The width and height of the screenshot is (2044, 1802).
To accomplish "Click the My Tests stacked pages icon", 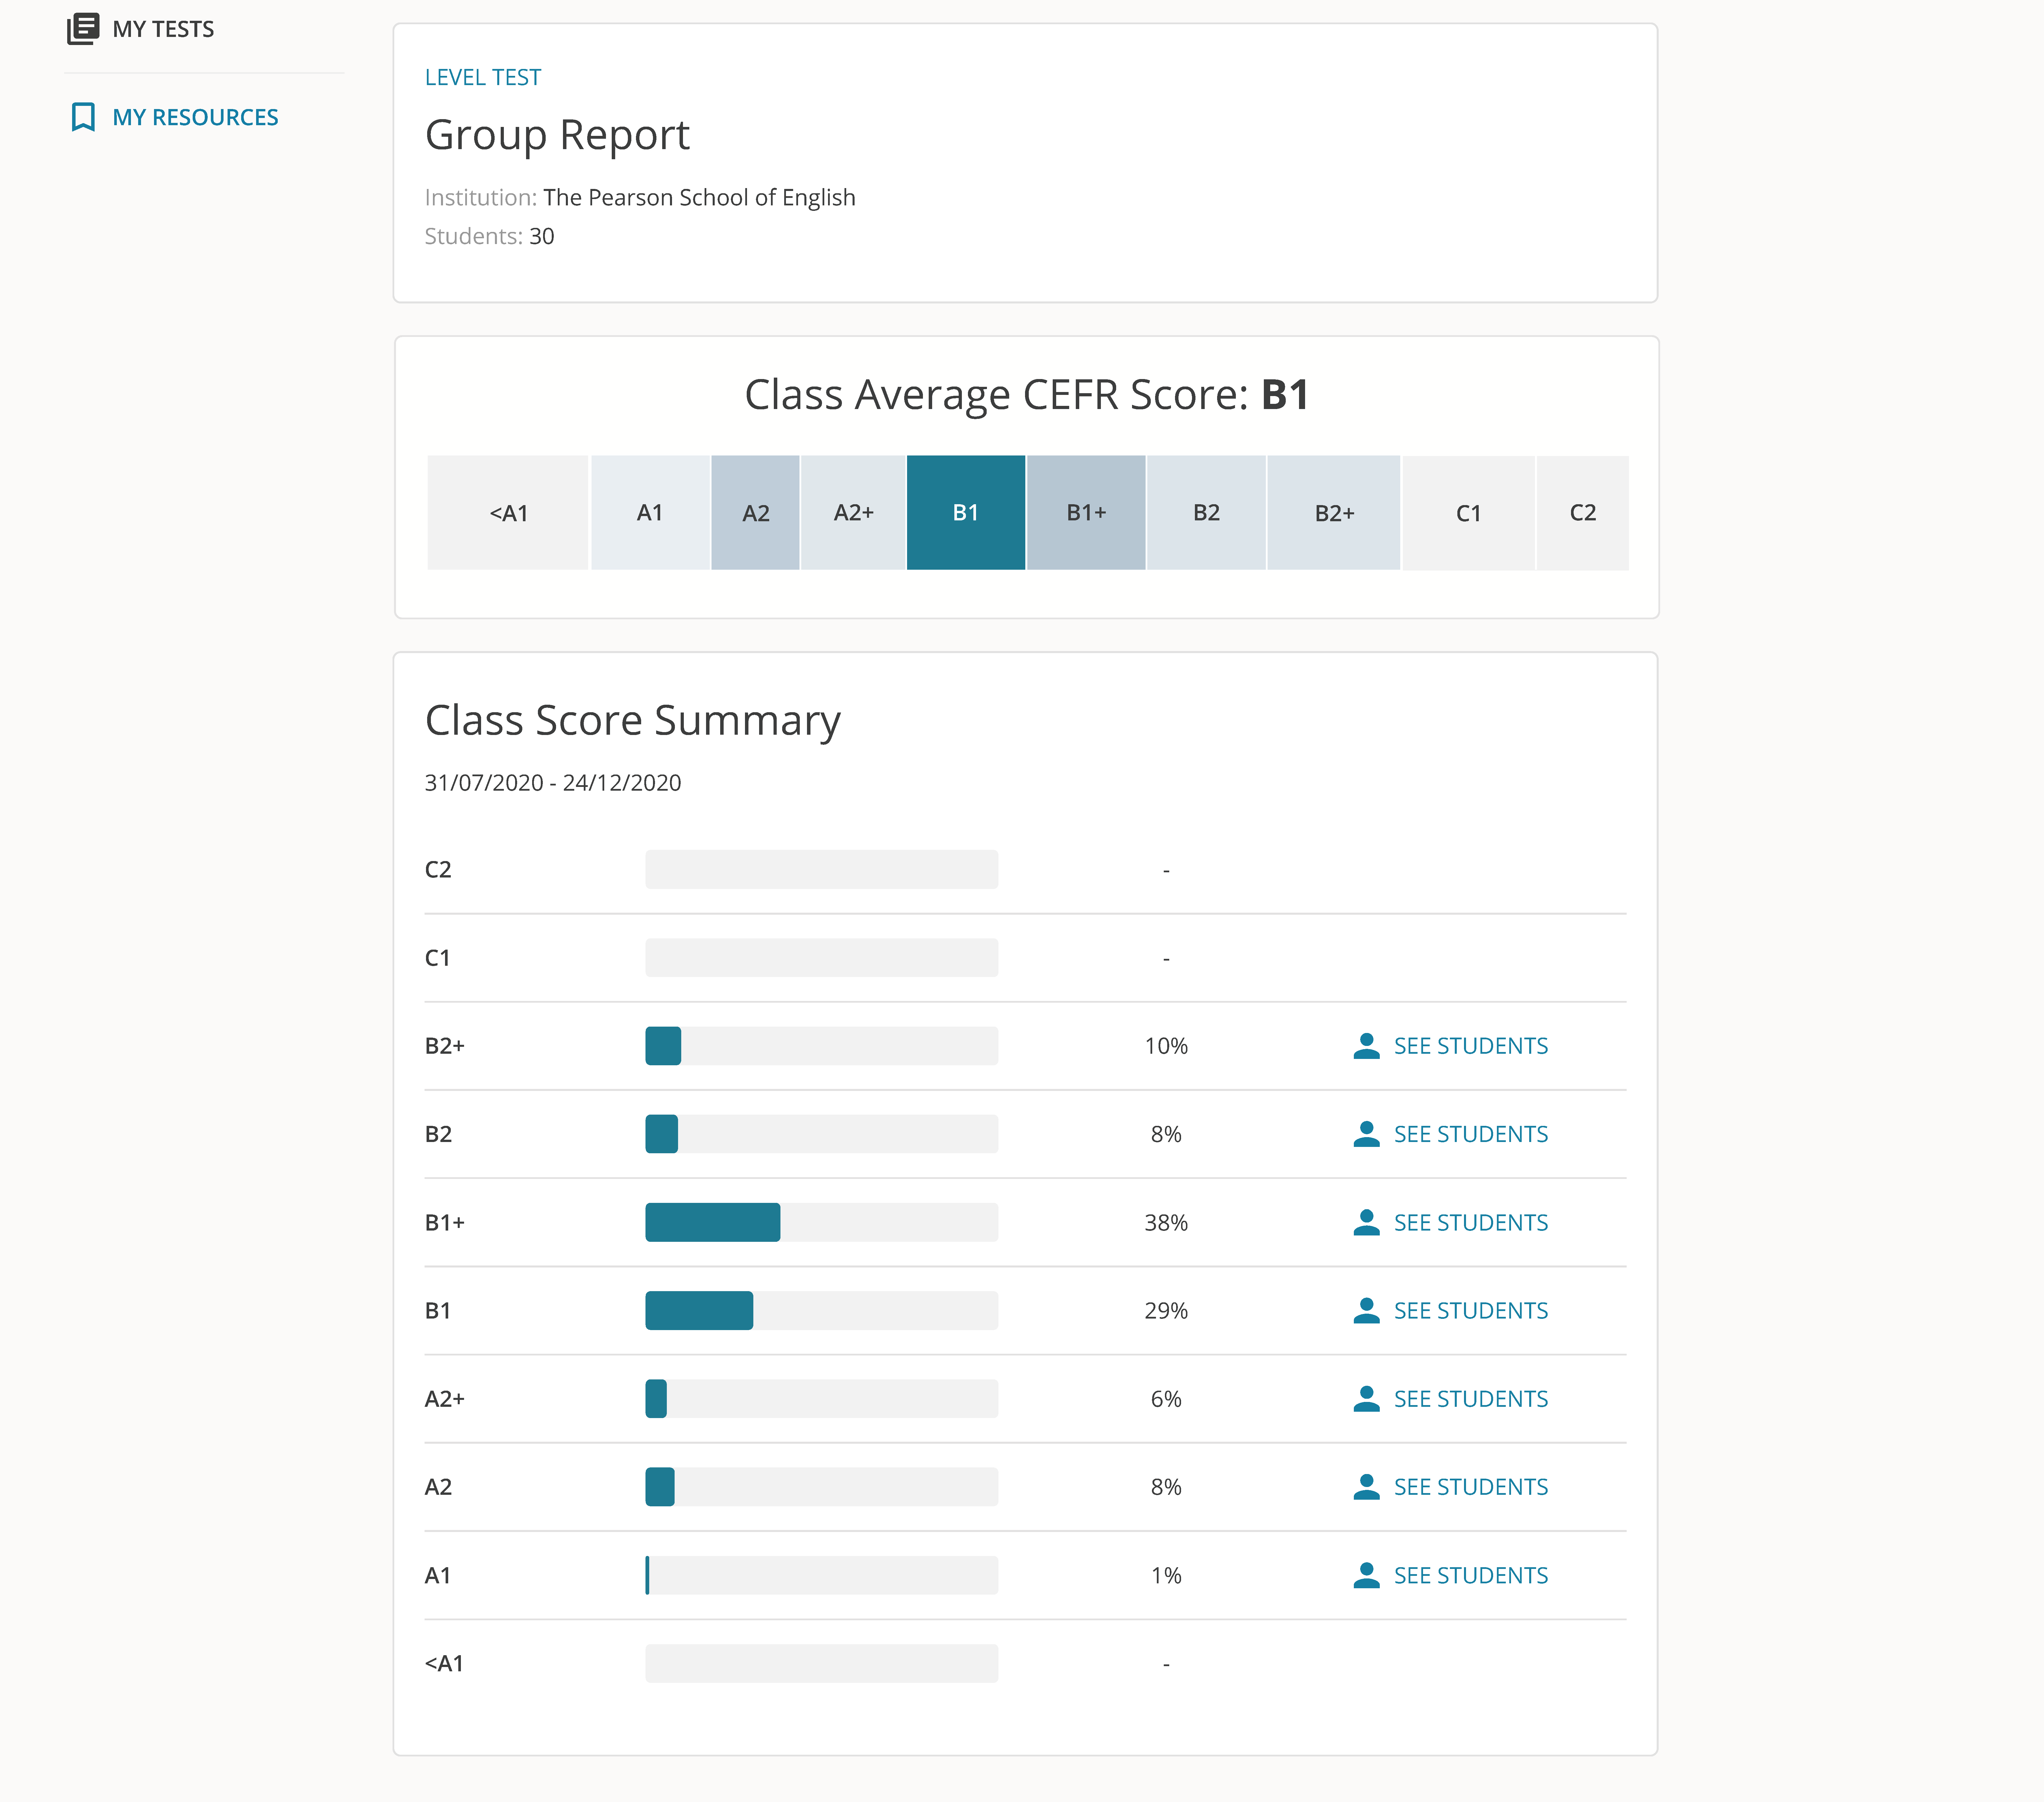I will coord(83,29).
